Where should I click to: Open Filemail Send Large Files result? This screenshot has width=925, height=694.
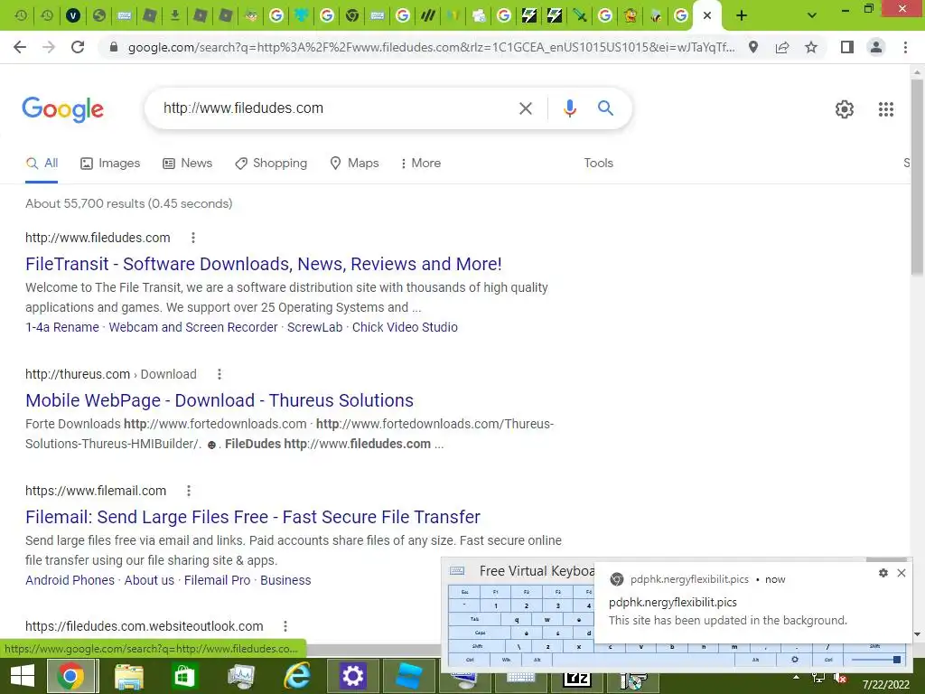[x=253, y=517]
